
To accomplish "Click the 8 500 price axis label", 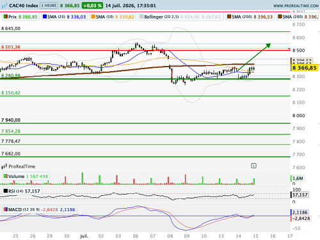I will tap(298, 51).
